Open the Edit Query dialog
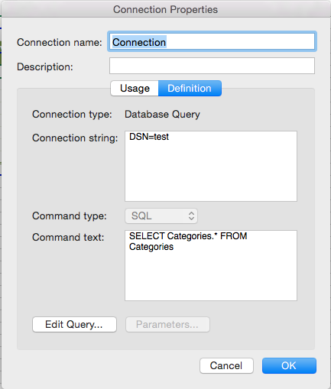The image size is (331, 389). [x=74, y=324]
